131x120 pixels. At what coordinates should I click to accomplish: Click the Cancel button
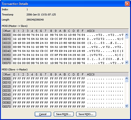pyautogui.click(x=43, y=114)
